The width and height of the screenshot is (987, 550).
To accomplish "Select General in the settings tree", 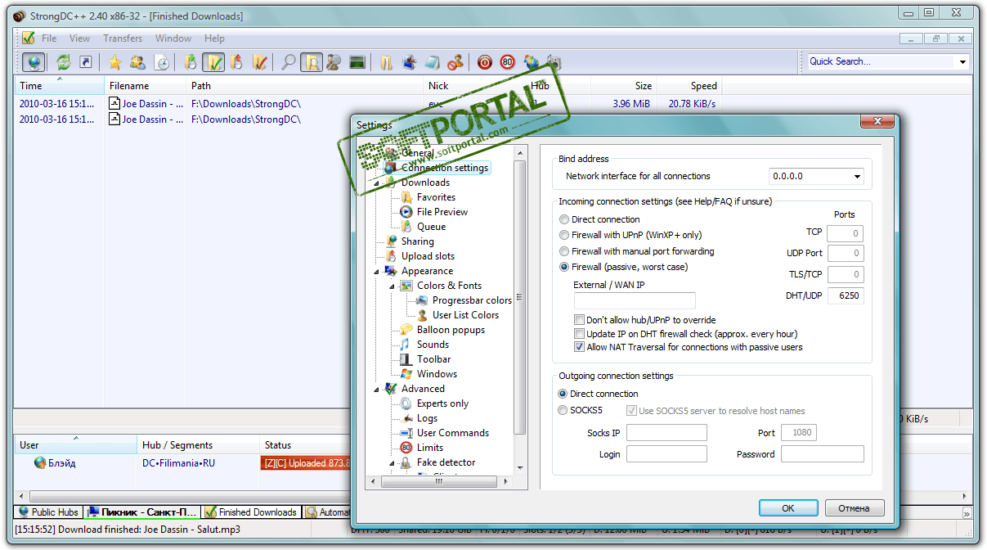I will point(417,153).
